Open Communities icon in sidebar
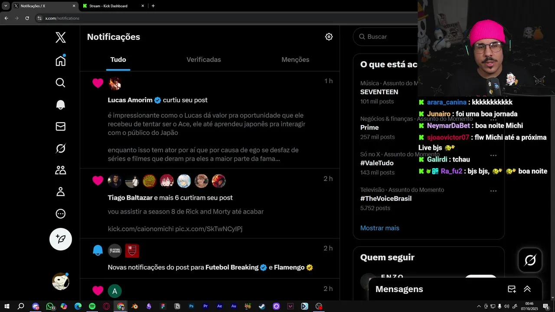Viewport: 555px width, 312px height. [61, 170]
